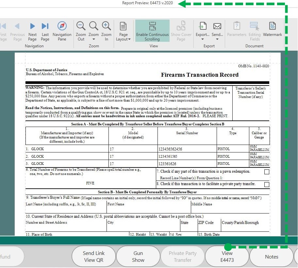298x268 pixels.
Task: Click PISTOL type in row 3
Action: (223, 164)
